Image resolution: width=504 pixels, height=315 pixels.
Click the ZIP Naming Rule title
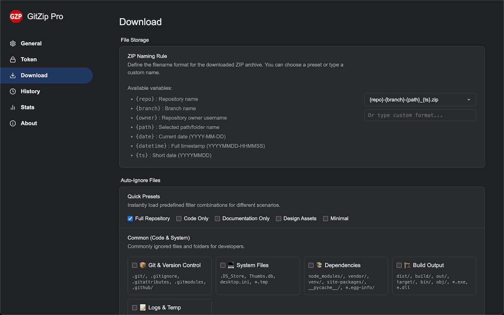[147, 56]
